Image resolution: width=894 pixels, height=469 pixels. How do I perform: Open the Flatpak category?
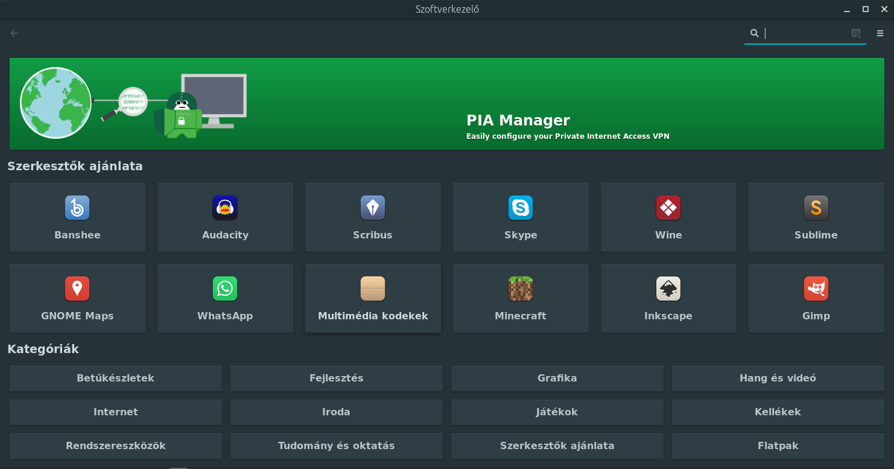pyautogui.click(x=778, y=445)
